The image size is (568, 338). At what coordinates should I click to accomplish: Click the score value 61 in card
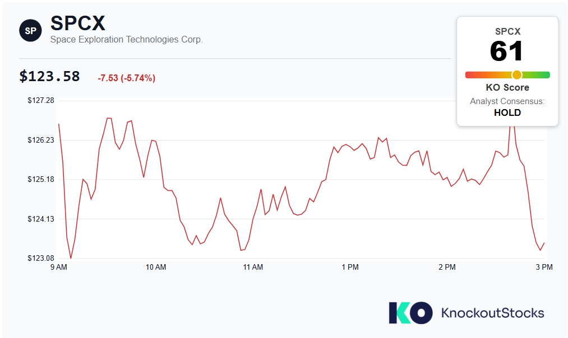pyautogui.click(x=506, y=51)
